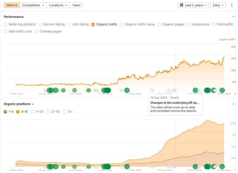Click the first Google 'G' marker near 23 Jun 2024 on the Performance chart
Image resolution: width=238 pixels, height=173 pixels.
[x=45, y=90]
